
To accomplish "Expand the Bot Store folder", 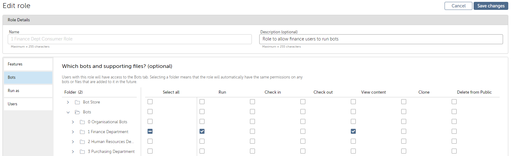I will [68, 102].
